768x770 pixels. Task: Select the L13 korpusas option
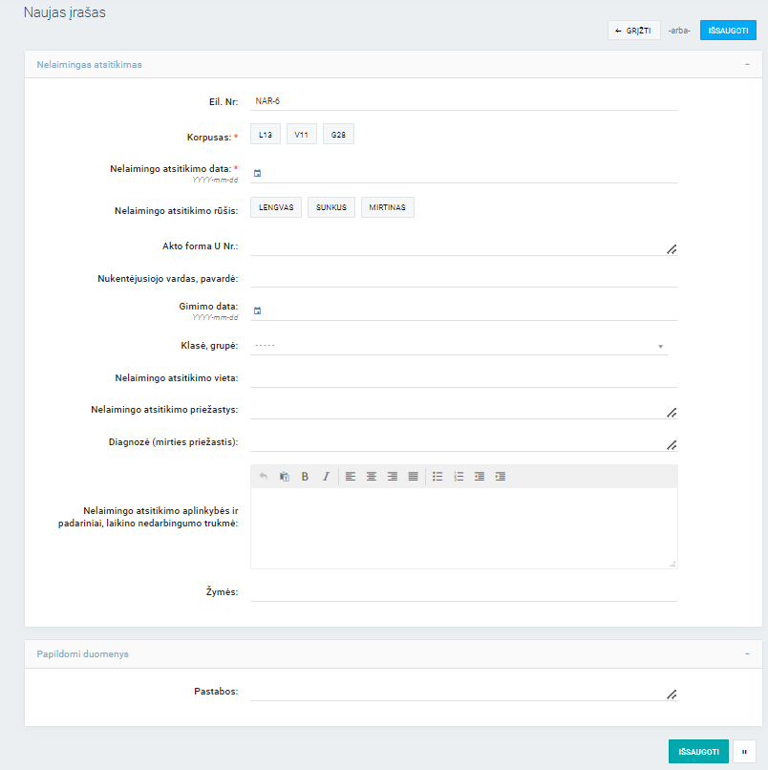pyautogui.click(x=266, y=136)
